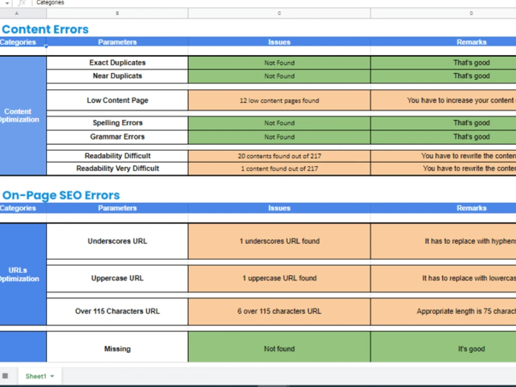Image resolution: width=516 pixels, height=387 pixels.
Task: Select column B header
Action: 117,13
